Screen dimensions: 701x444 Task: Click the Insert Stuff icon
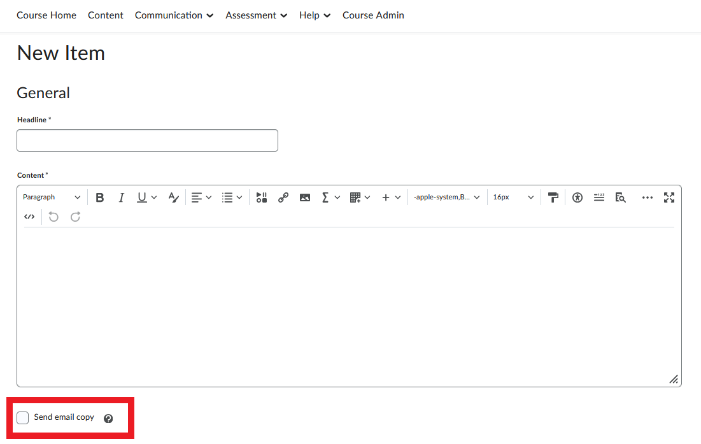(262, 197)
